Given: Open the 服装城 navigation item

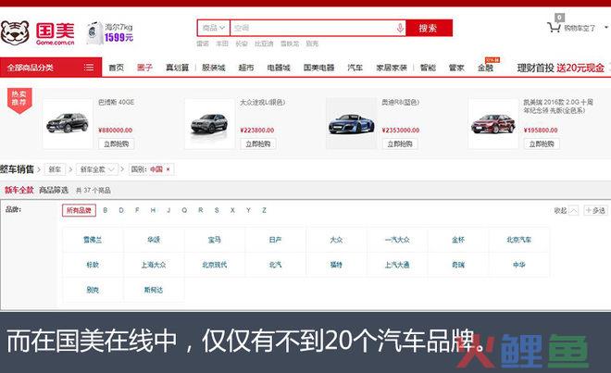Looking at the screenshot, I should tap(214, 68).
